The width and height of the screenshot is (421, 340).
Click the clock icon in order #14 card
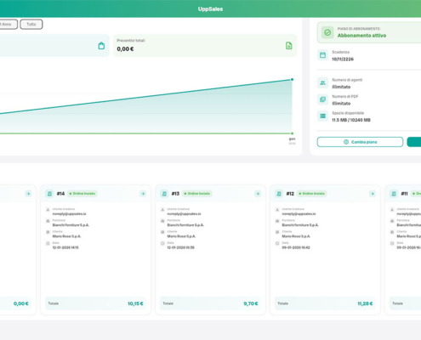tap(48, 243)
